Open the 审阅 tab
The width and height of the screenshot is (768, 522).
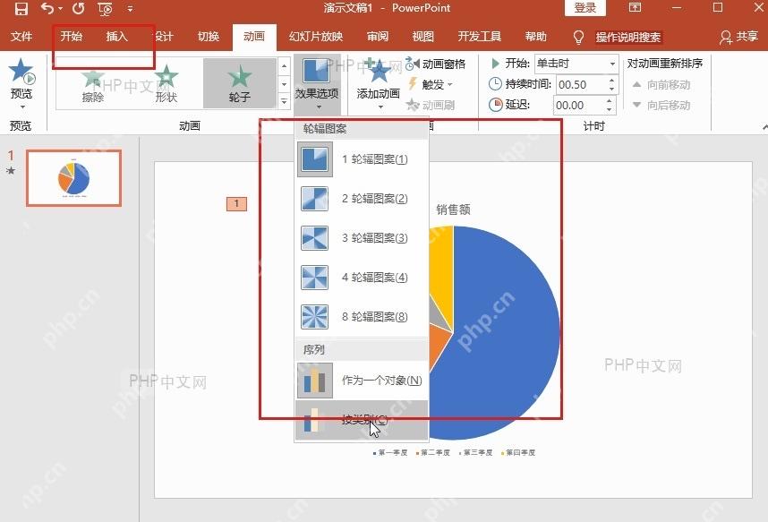click(377, 37)
